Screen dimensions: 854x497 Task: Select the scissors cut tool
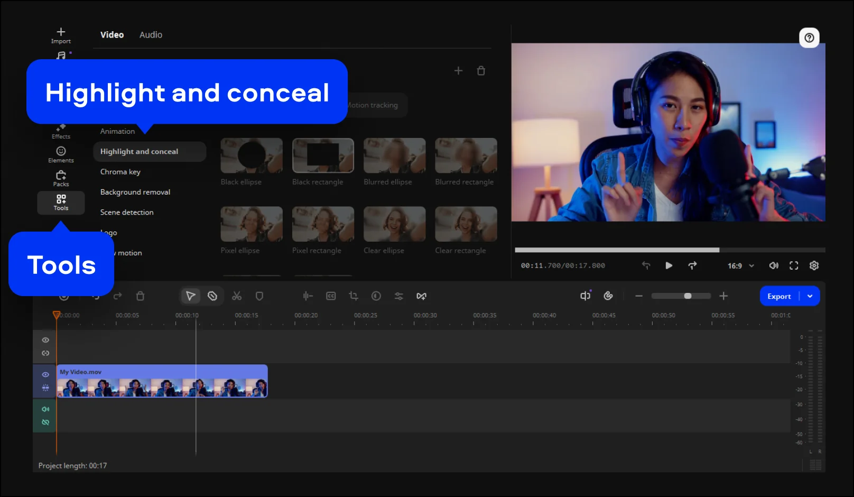[237, 296]
